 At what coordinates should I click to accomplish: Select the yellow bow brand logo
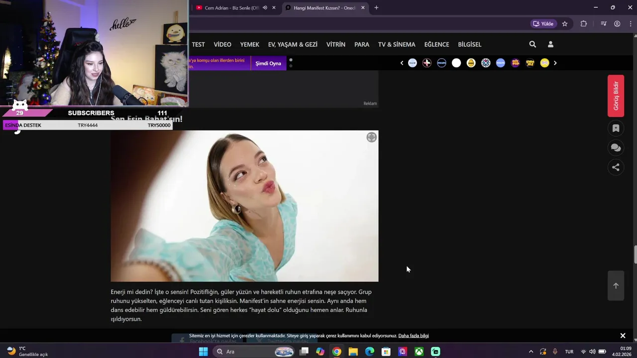tap(545, 63)
